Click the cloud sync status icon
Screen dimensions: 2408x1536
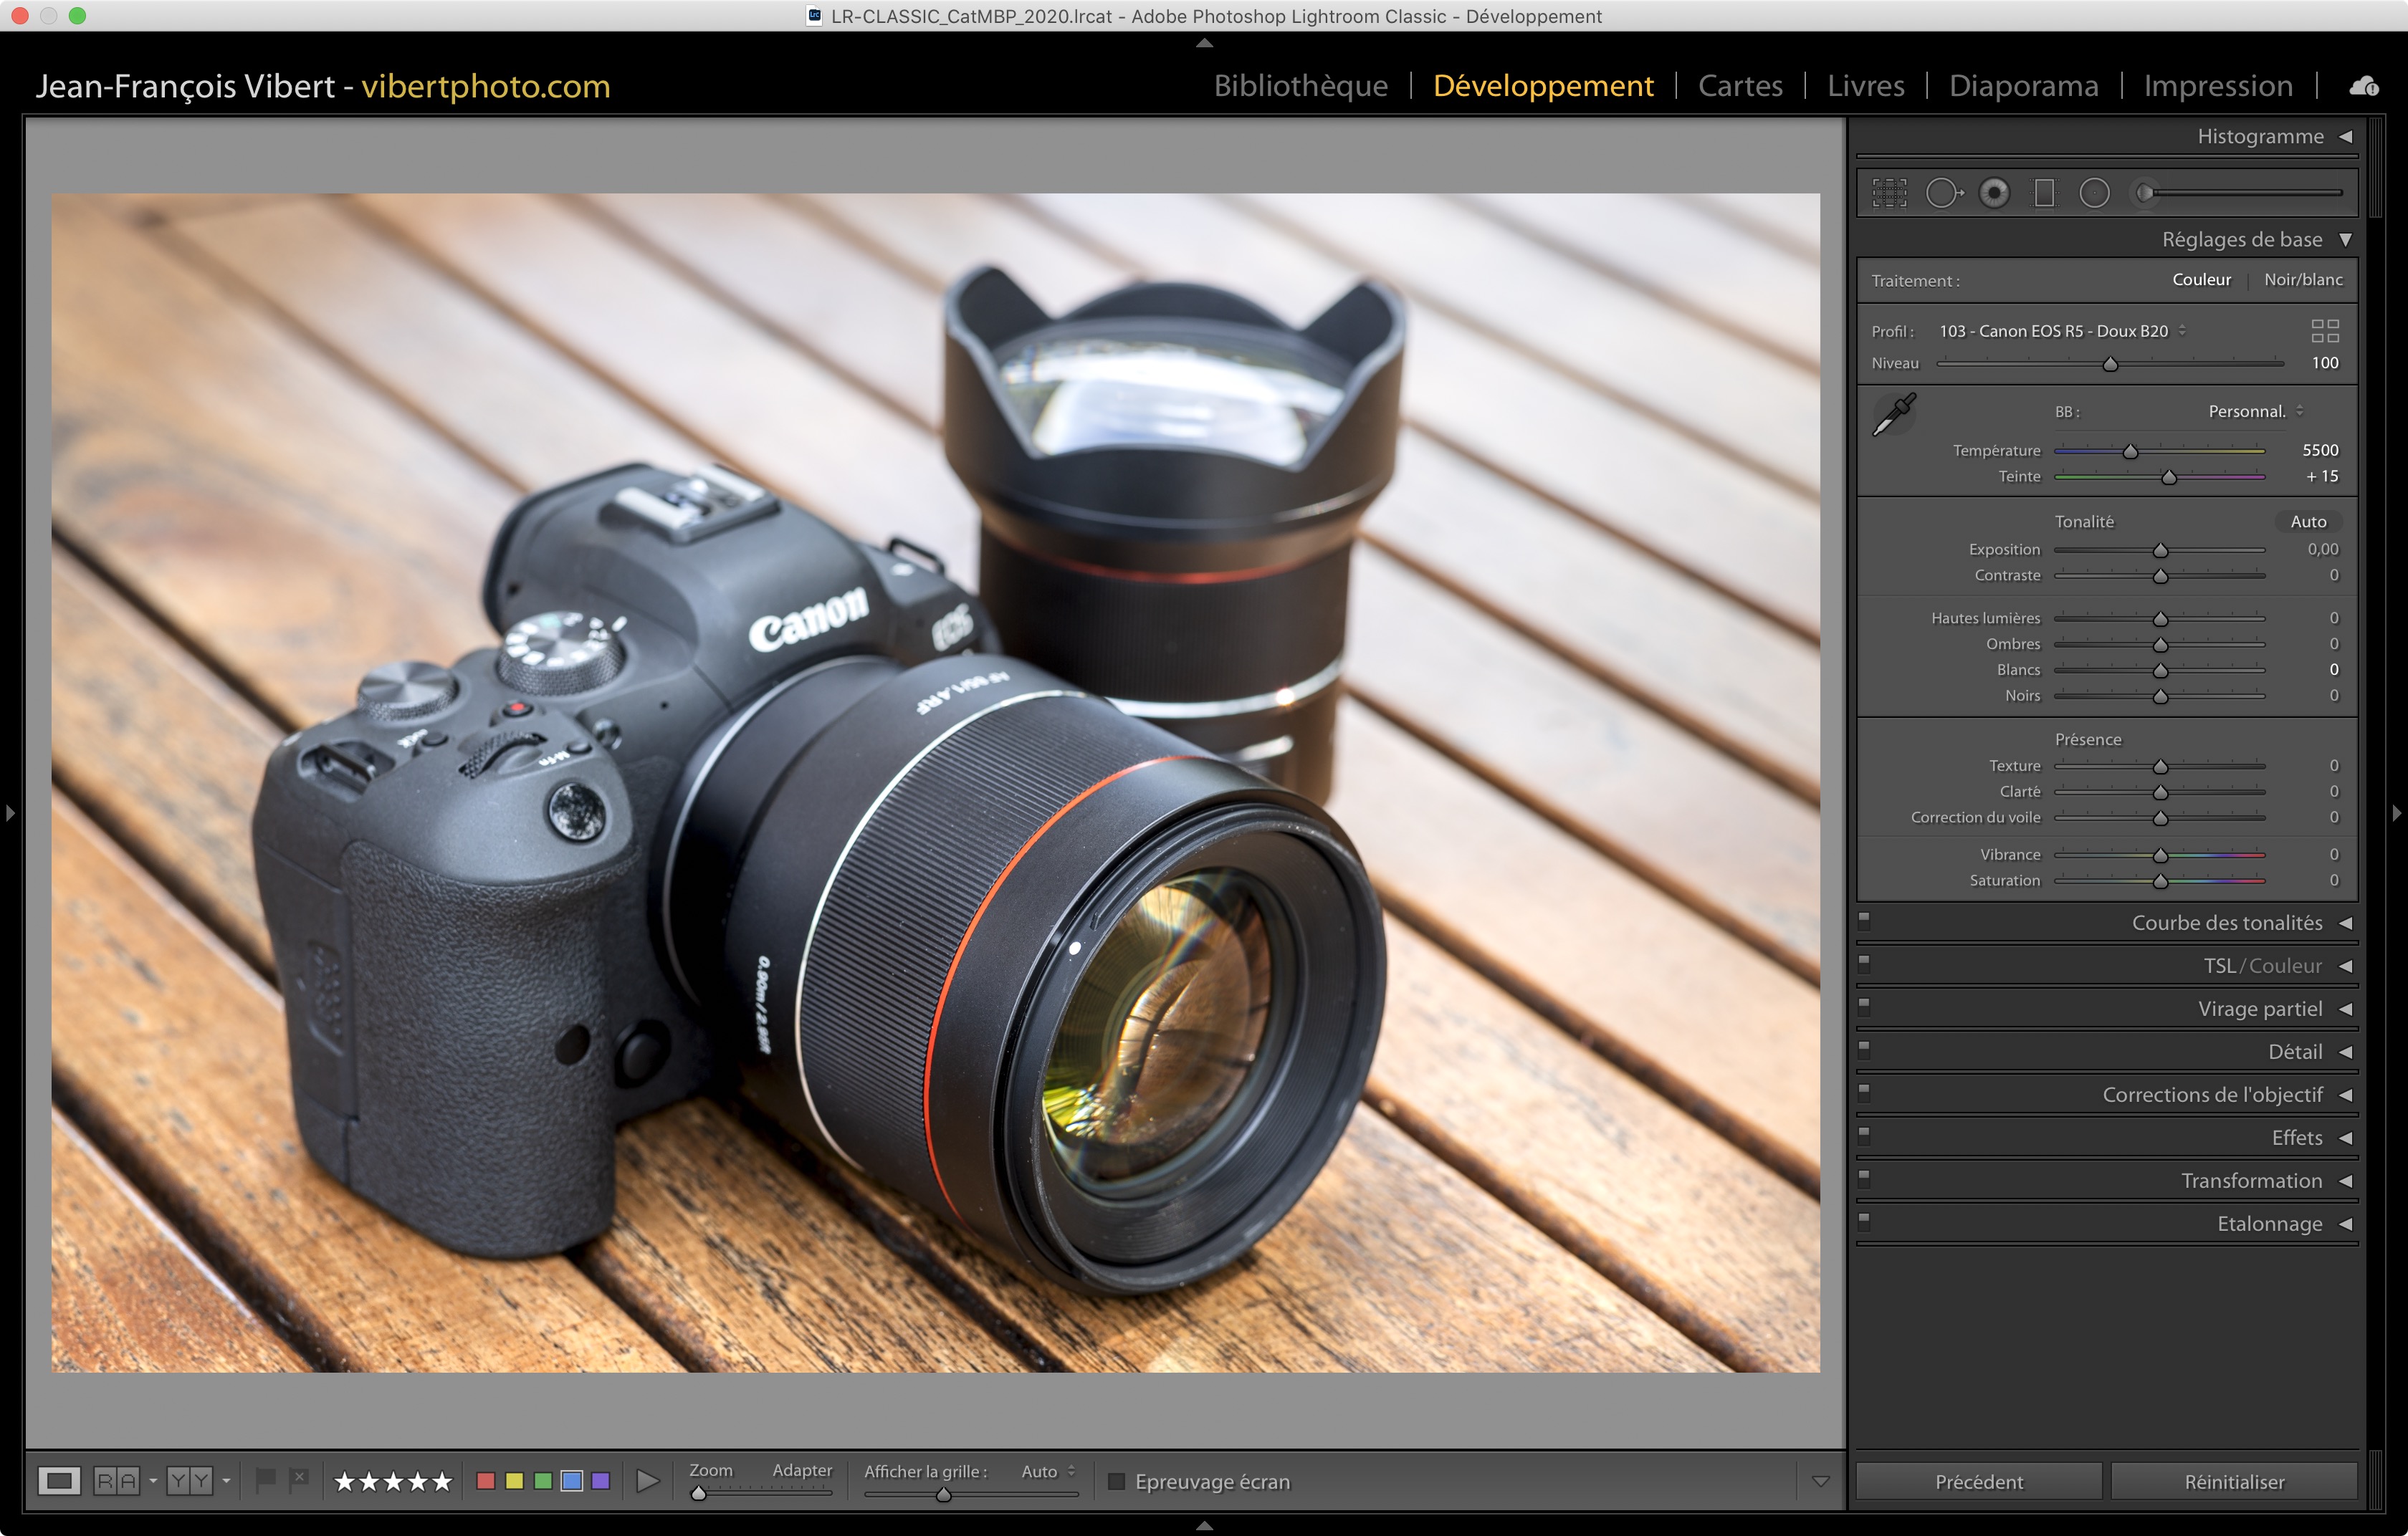click(x=2364, y=87)
